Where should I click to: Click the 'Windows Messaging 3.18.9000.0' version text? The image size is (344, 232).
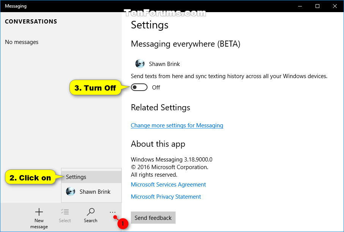click(171, 160)
